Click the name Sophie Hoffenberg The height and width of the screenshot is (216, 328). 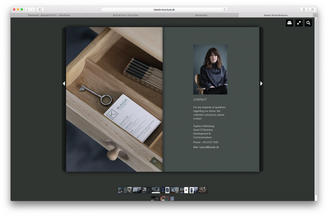tap(204, 126)
